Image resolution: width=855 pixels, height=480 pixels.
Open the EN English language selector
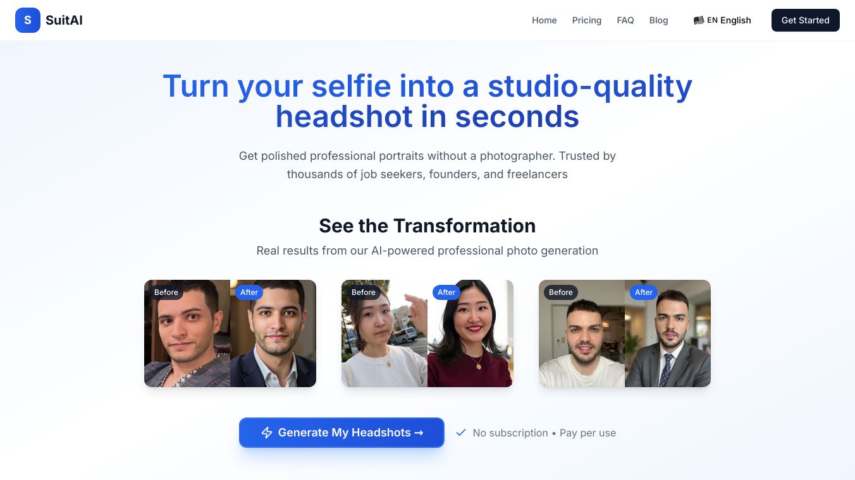pos(722,20)
